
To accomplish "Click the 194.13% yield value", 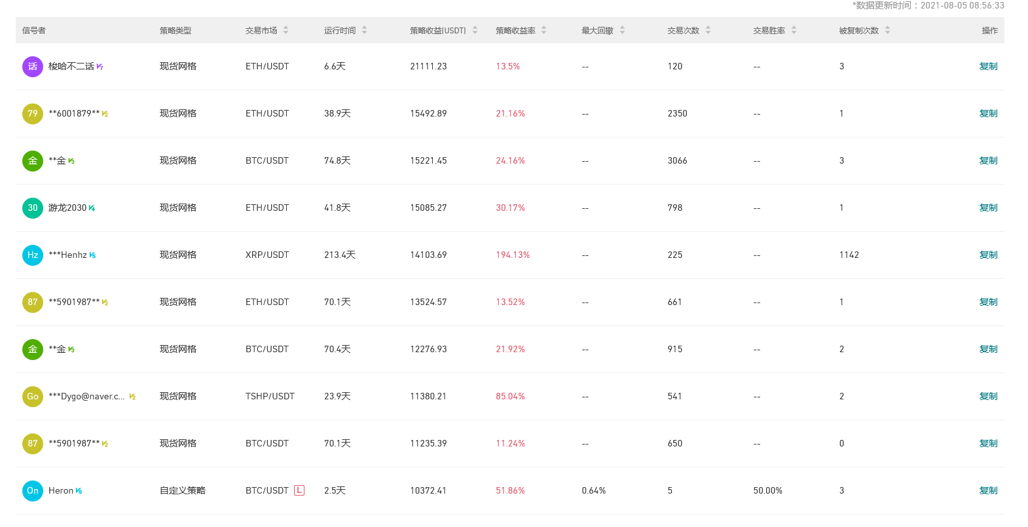I will pos(513,255).
